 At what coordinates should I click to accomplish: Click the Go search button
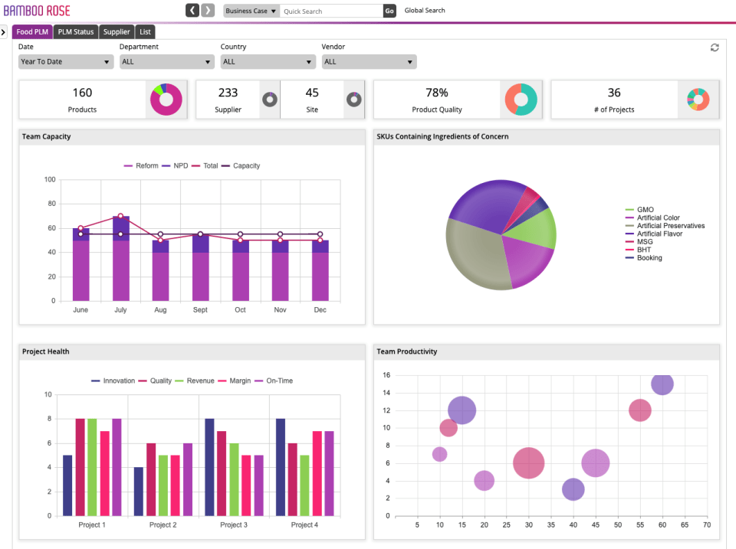coord(389,11)
